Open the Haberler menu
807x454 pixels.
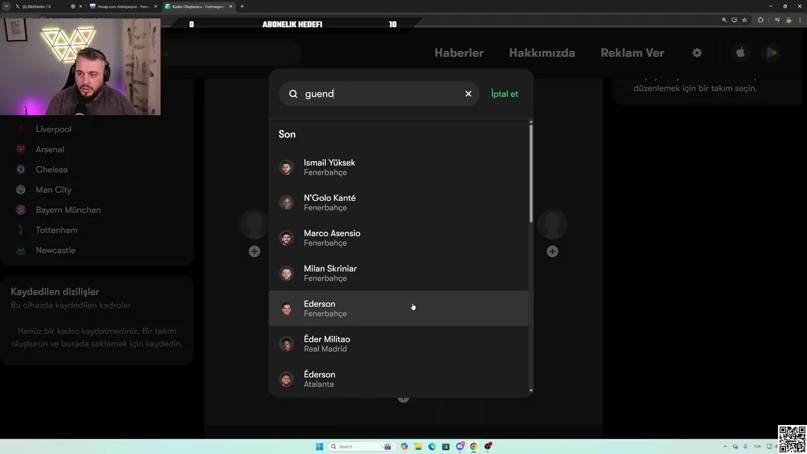(459, 53)
